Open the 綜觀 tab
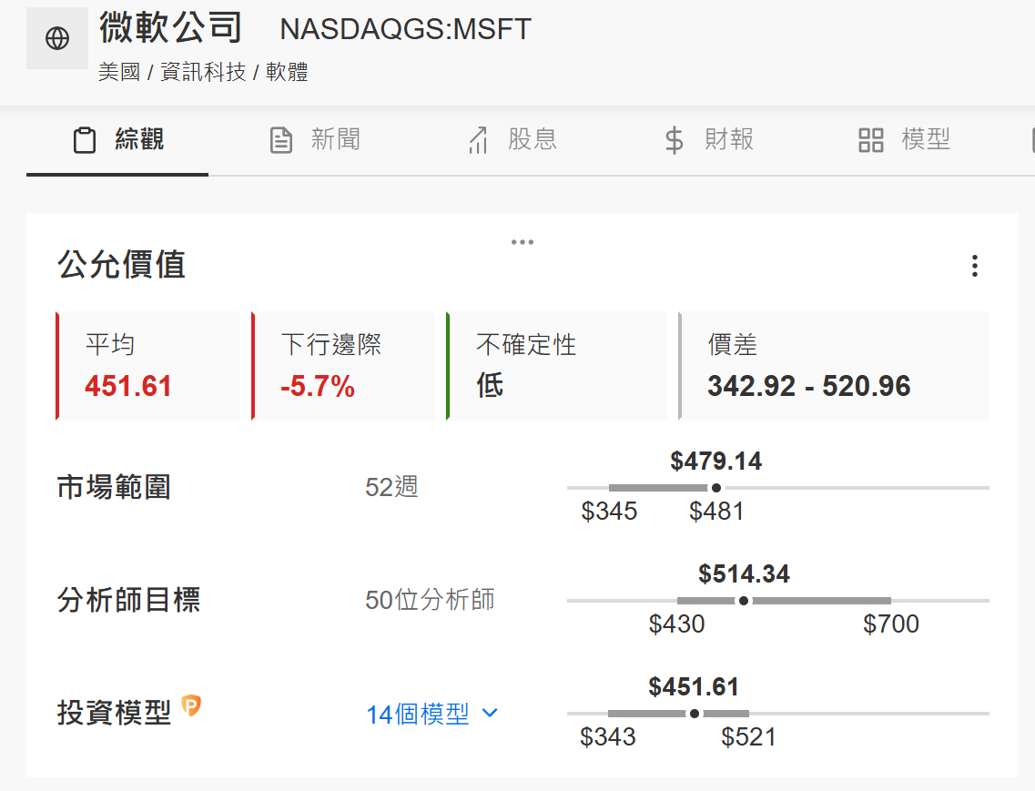Image resolution: width=1035 pixels, height=791 pixels. coord(117,140)
